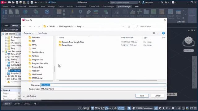198x111 pixels.
Task: Select the Fells tracks data source
Action: click(15, 57)
